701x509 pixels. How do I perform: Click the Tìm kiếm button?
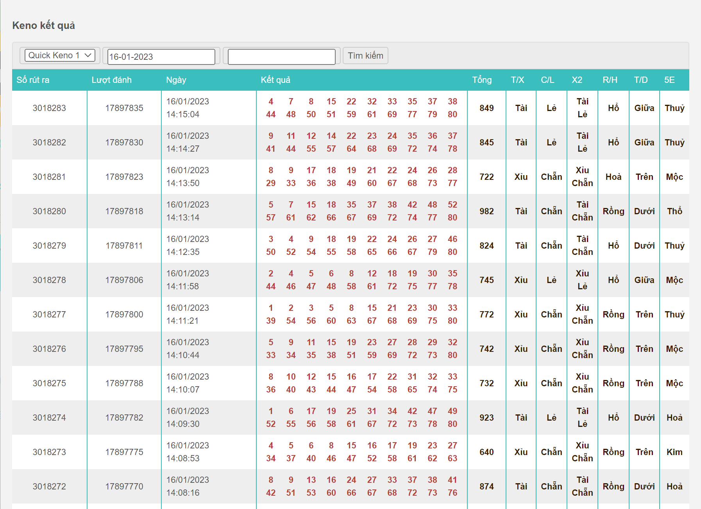(x=365, y=56)
